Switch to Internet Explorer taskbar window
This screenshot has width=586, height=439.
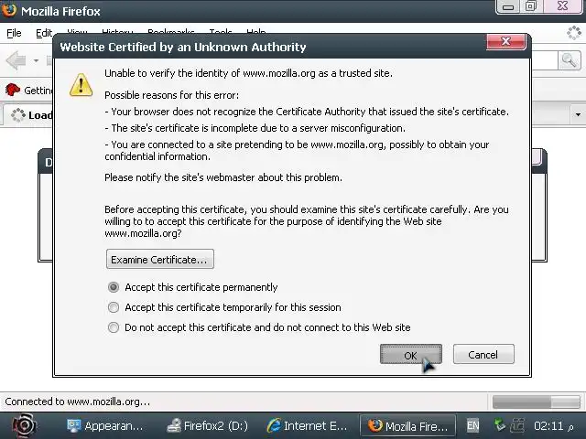click(308, 426)
